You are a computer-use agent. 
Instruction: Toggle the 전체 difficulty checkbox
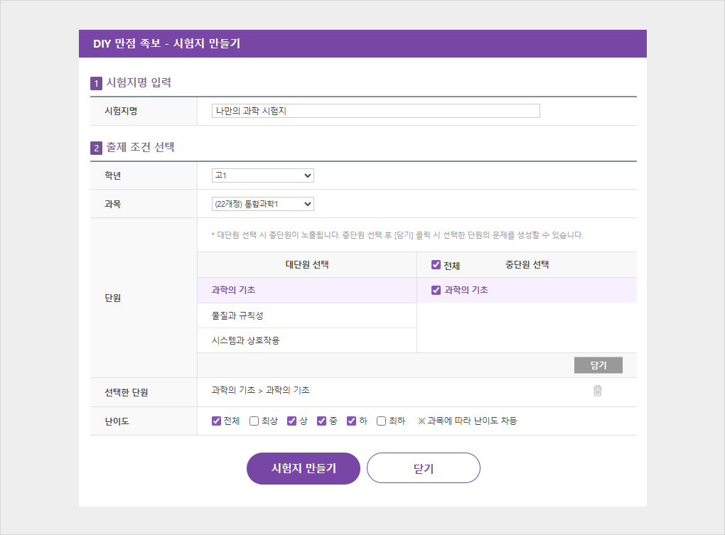217,421
